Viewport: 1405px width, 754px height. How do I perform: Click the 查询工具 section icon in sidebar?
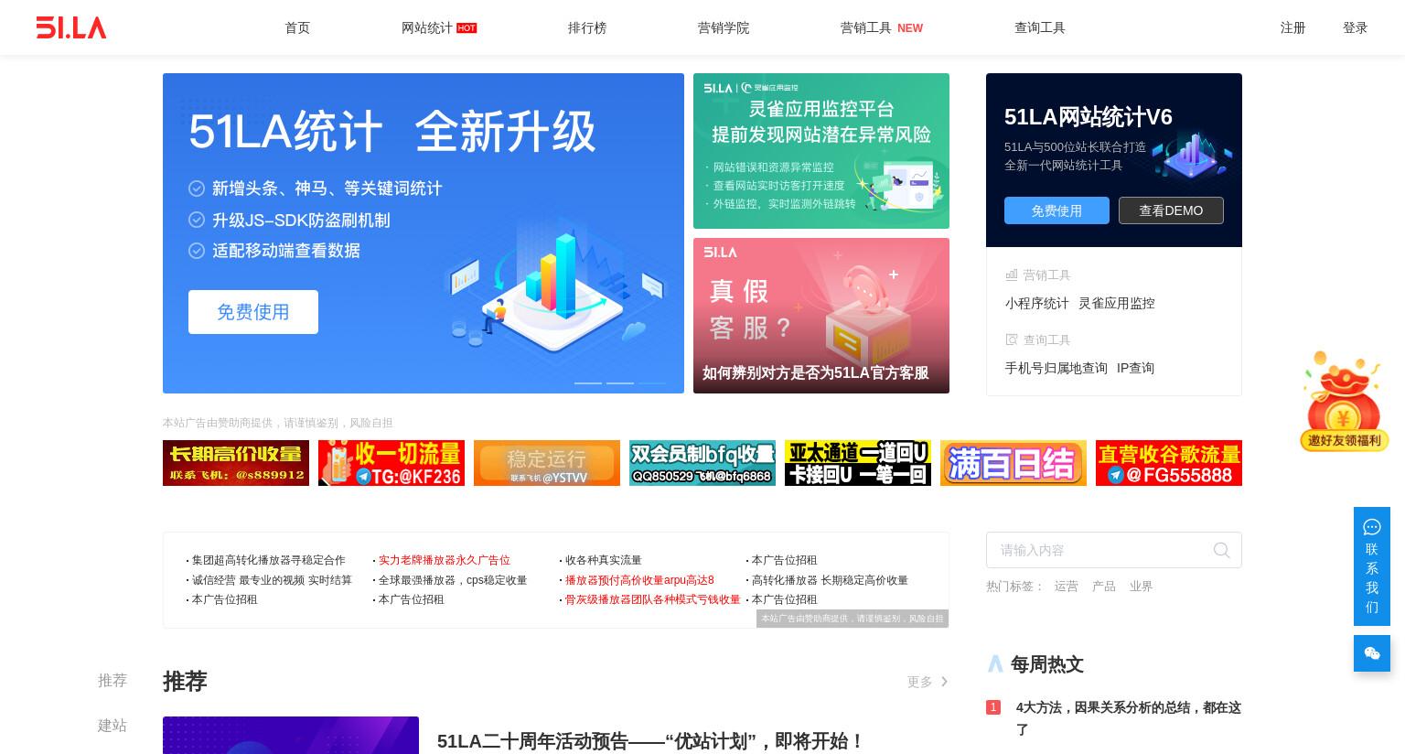pyautogui.click(x=1012, y=339)
